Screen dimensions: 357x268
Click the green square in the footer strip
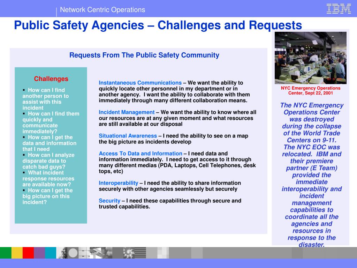6,253
